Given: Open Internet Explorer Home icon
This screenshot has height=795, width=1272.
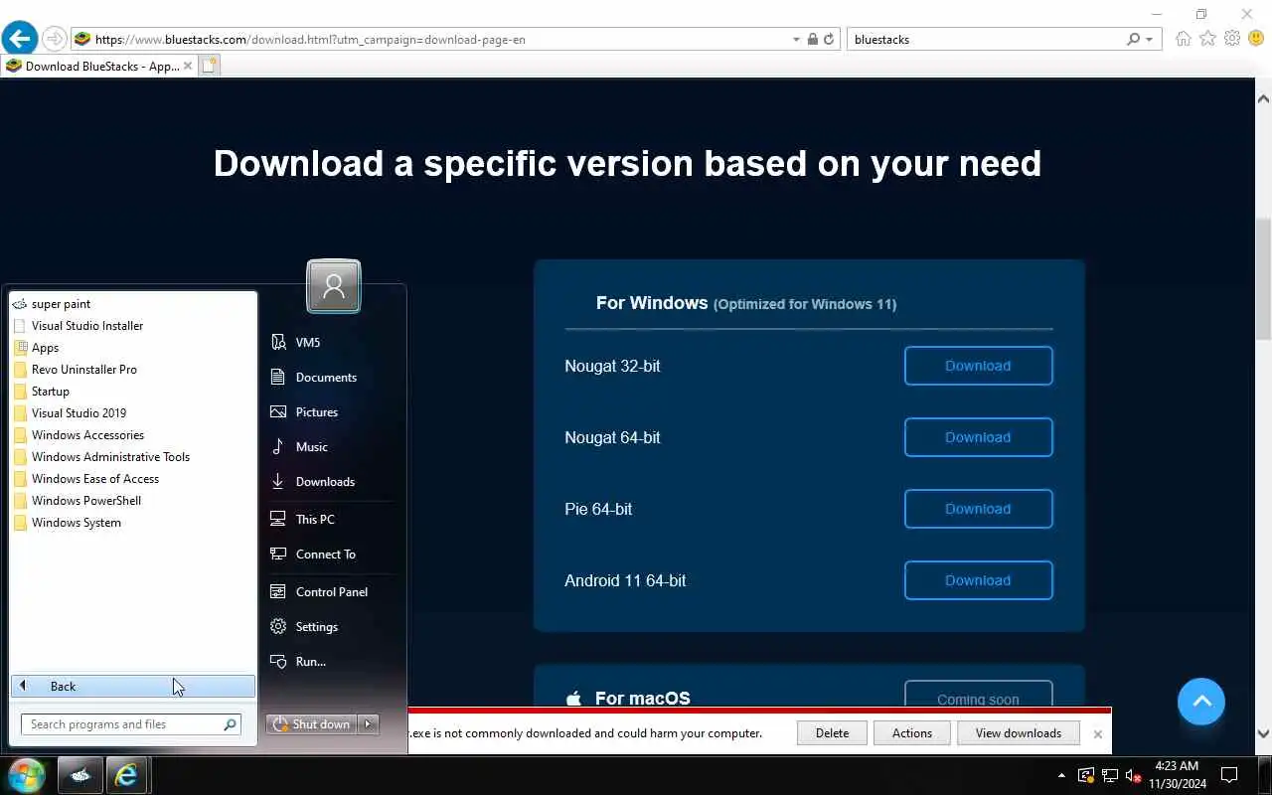Looking at the screenshot, I should click(x=1183, y=39).
